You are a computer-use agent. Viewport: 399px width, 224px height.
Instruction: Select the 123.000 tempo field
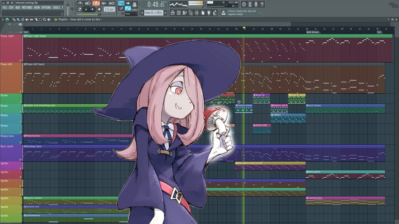pos(109,9)
